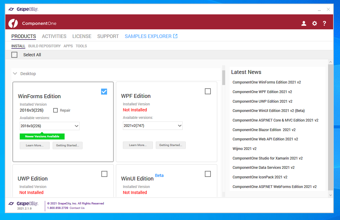Click the GrapeCity footer logo
The image size is (340, 220).
[x=23, y=204]
